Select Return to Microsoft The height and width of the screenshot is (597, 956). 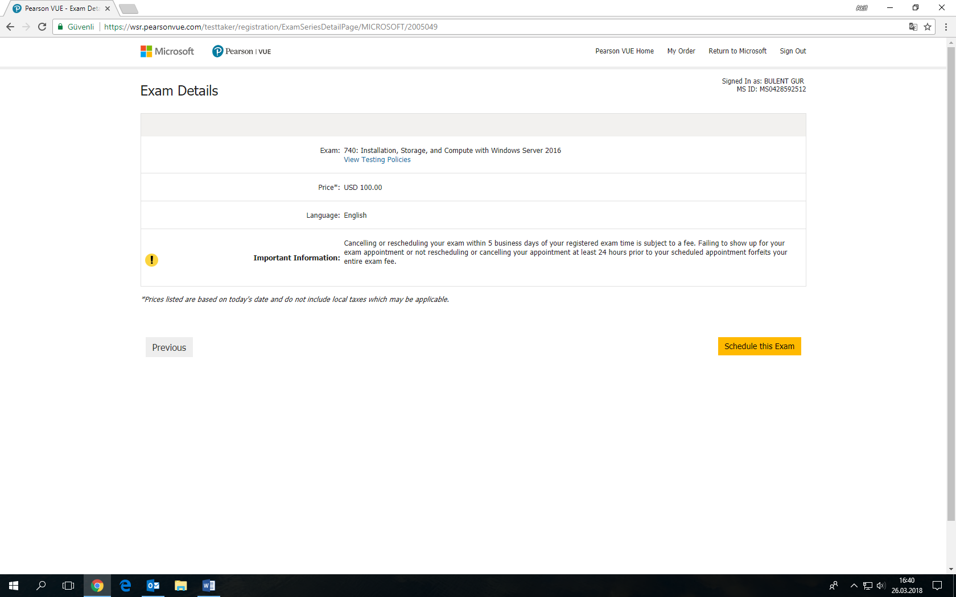[x=737, y=51]
